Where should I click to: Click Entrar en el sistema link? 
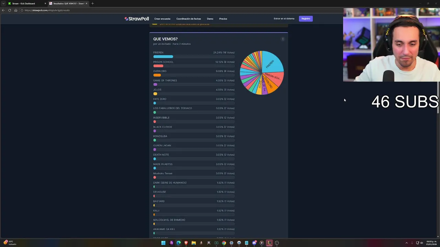click(x=284, y=19)
